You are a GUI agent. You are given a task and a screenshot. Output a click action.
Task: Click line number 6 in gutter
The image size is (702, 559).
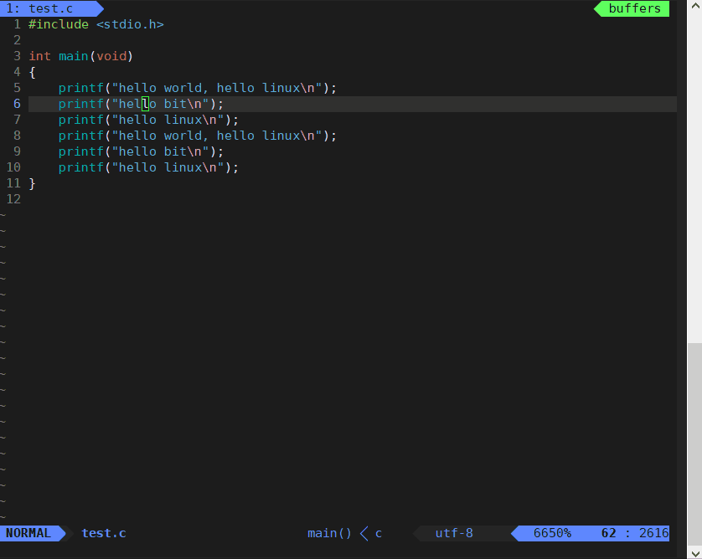coord(17,105)
